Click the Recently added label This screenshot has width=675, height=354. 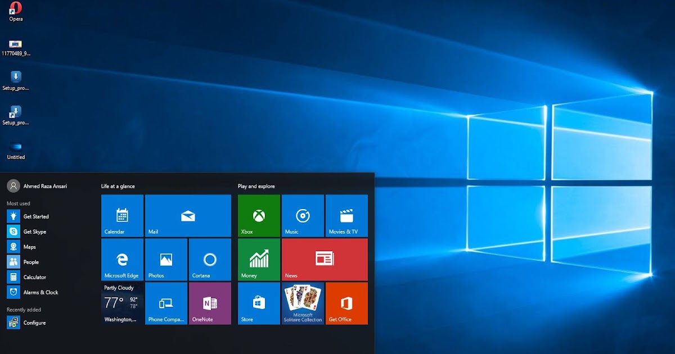(x=24, y=310)
